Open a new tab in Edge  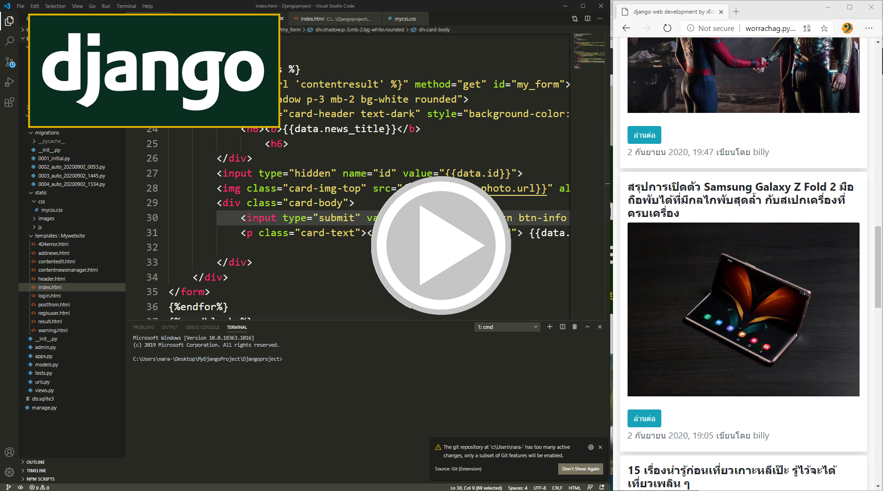point(736,12)
